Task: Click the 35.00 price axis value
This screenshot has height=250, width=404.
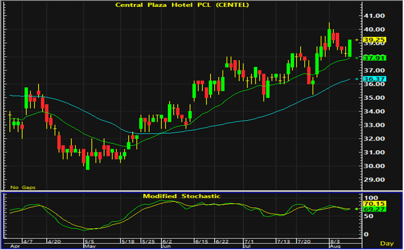Action: tap(374, 98)
